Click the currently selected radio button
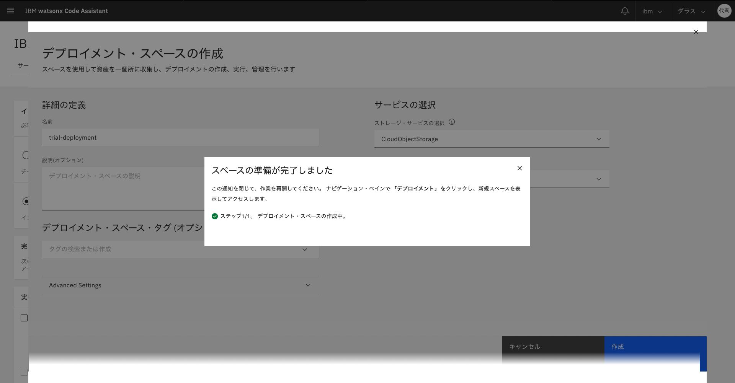 click(26, 201)
